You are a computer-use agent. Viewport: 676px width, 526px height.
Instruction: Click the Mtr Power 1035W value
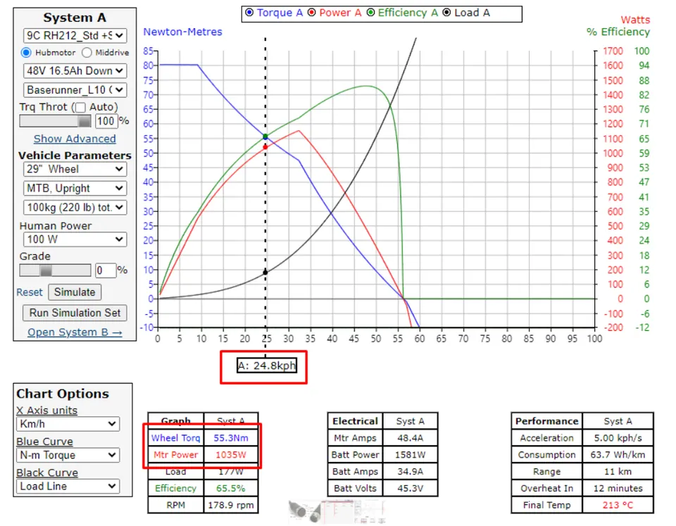(x=231, y=455)
